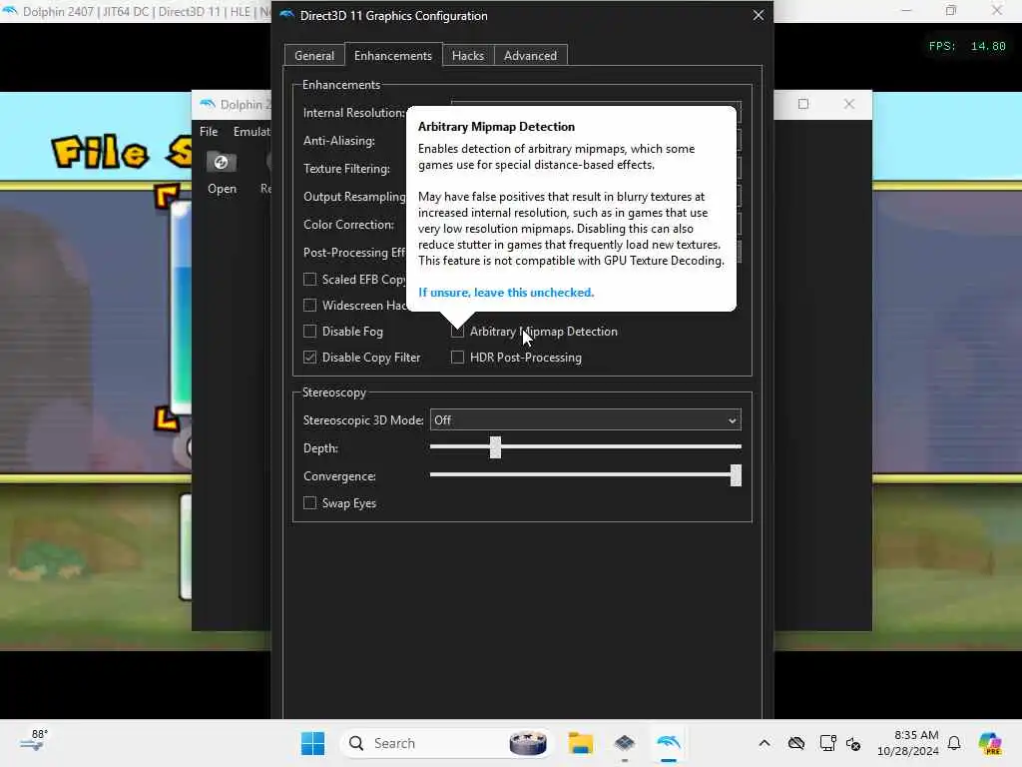This screenshot has width=1022, height=767.
Task: Click the weather widget showing 88°
Action: 33,742
